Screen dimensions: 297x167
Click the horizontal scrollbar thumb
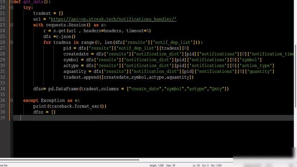point(70,160)
